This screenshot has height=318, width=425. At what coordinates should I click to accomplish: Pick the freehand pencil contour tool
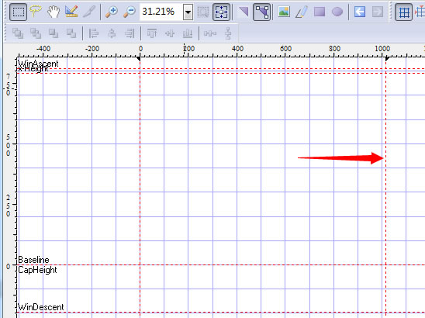[x=302, y=12]
